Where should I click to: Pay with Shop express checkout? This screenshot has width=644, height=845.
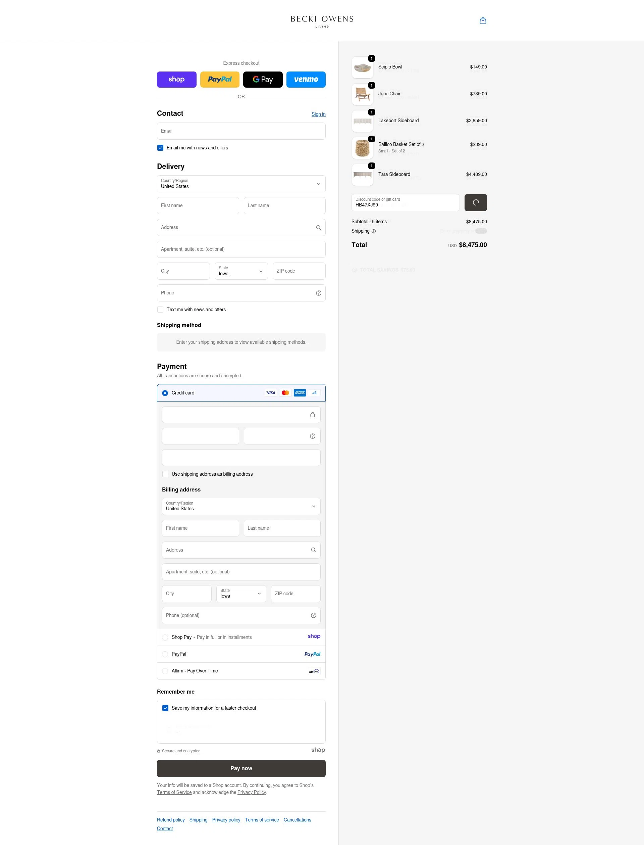coord(176,80)
